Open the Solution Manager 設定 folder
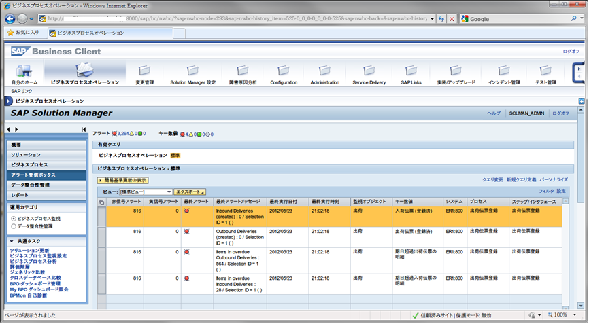The image size is (589, 324). [x=192, y=70]
